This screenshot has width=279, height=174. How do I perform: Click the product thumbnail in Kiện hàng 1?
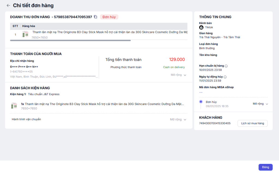tap(14, 106)
